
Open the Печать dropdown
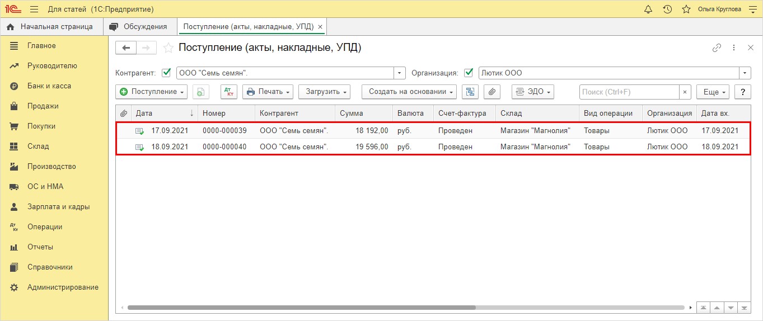pos(268,92)
